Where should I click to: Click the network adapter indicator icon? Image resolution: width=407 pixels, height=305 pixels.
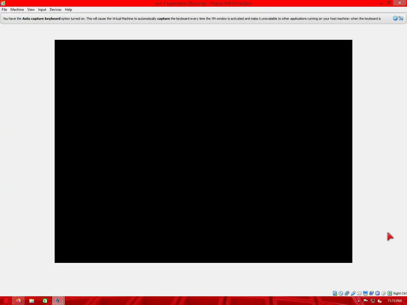tap(347, 293)
